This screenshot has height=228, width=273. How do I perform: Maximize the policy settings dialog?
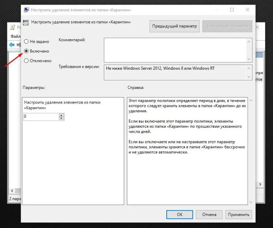tap(232, 10)
